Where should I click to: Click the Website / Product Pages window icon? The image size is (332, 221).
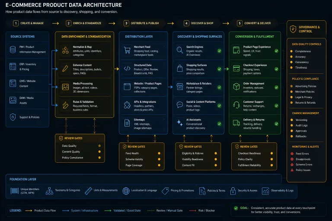(x=127, y=87)
